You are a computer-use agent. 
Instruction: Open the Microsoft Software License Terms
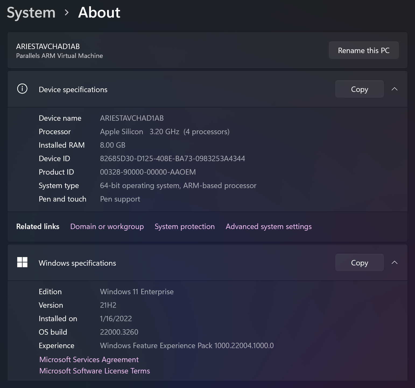coord(94,371)
